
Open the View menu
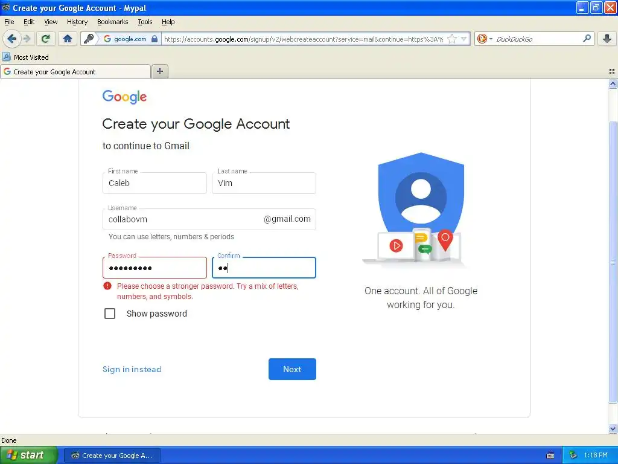51,22
